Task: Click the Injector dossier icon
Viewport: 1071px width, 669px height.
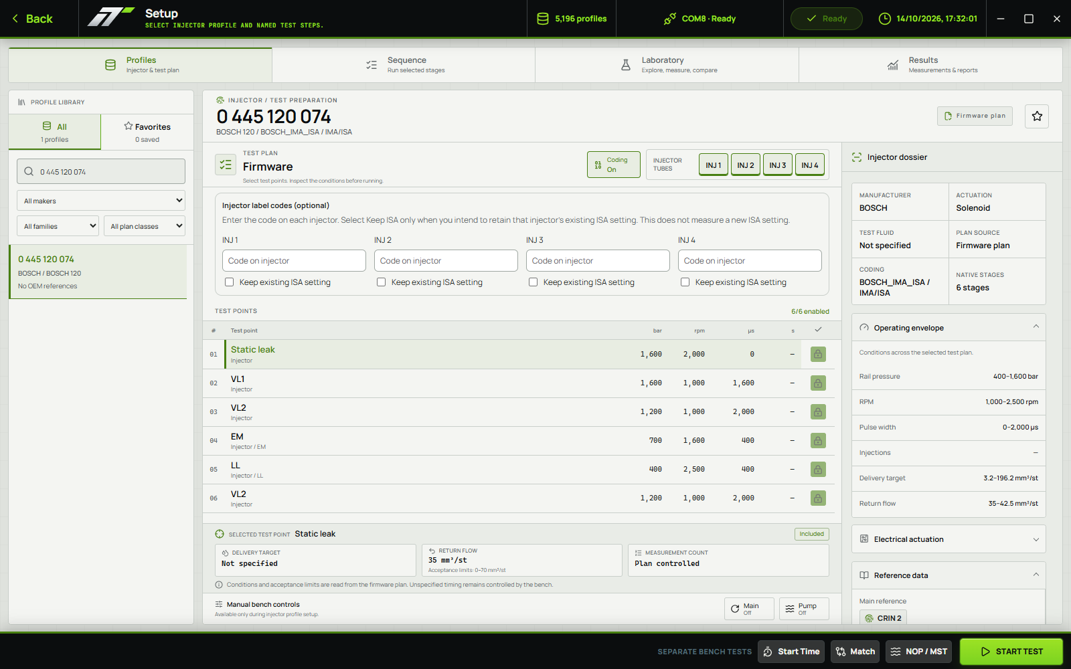Action: point(857,157)
